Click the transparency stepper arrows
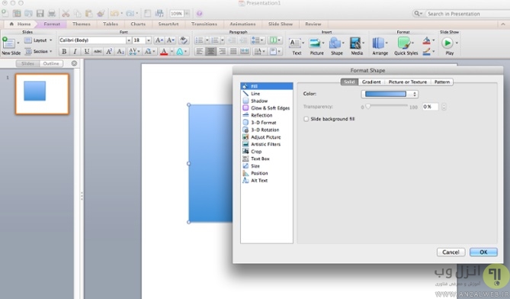 pos(444,107)
